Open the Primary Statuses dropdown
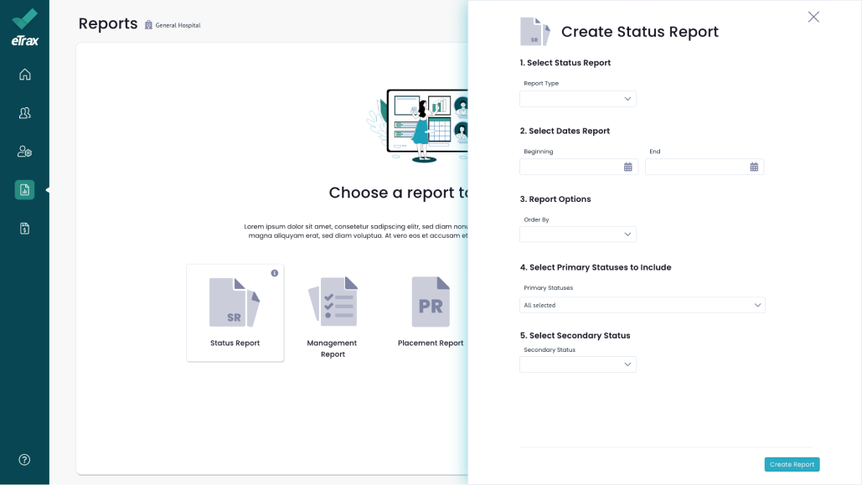 coord(642,306)
